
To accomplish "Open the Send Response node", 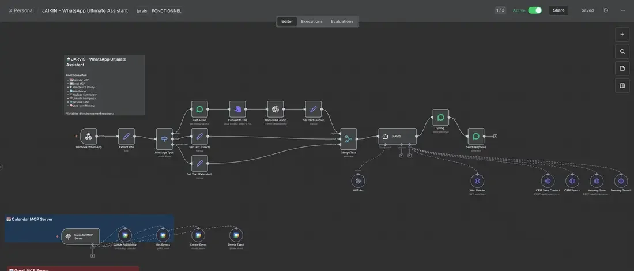I will (476, 136).
